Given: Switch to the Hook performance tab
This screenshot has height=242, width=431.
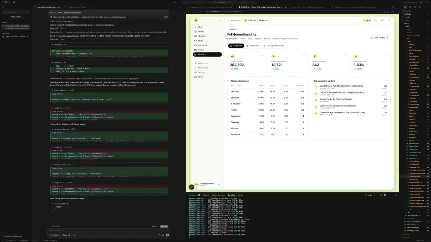Looking at the screenshot, I should pos(274,46).
